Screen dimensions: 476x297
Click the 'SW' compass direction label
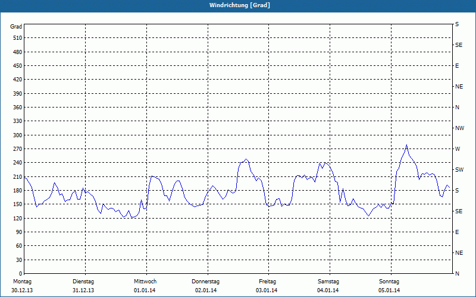coord(459,170)
